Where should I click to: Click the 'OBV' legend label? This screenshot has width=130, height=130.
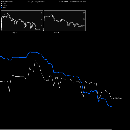pyautogui.click(x=4, y=8)
